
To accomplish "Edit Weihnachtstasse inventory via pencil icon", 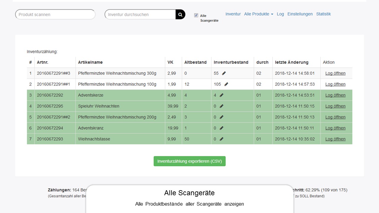I will [221, 139].
